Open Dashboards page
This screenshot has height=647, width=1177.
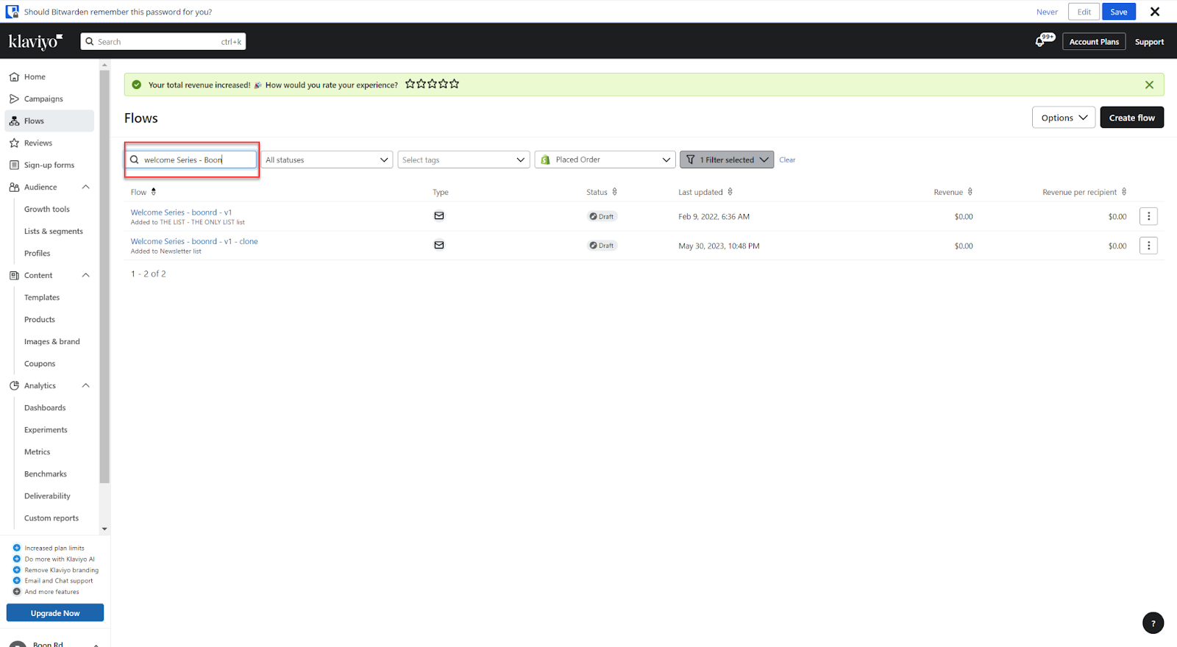click(45, 407)
